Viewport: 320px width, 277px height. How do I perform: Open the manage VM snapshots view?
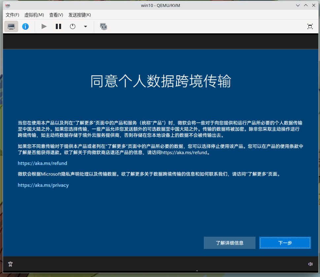pyautogui.click(x=103, y=26)
